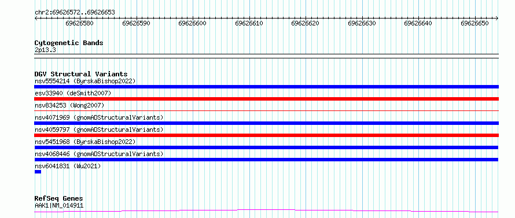The height and width of the screenshot is (218, 515).
Task: Select the red bar under esv33940
Action: [266, 99]
